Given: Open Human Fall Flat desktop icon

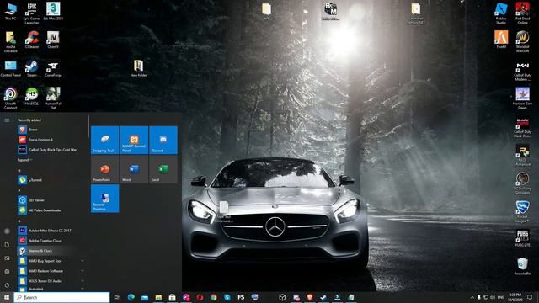Looking at the screenshot, I should pos(53,98).
